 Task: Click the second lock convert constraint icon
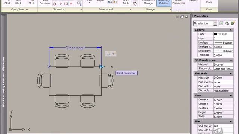(115, 2)
